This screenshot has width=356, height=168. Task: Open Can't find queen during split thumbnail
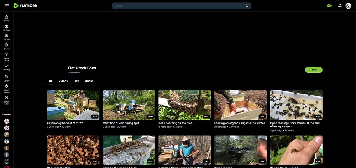(x=129, y=105)
